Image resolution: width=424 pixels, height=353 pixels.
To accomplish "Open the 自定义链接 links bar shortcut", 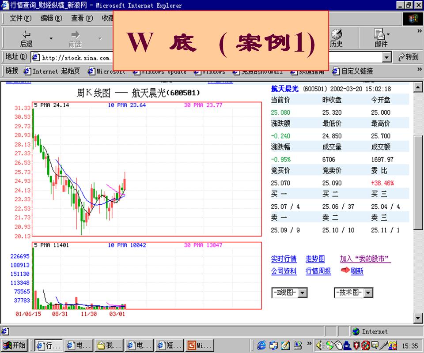I will point(352,71).
